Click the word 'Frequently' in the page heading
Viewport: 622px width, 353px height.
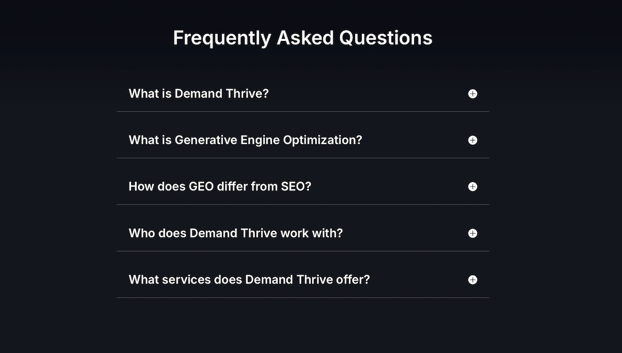point(221,38)
